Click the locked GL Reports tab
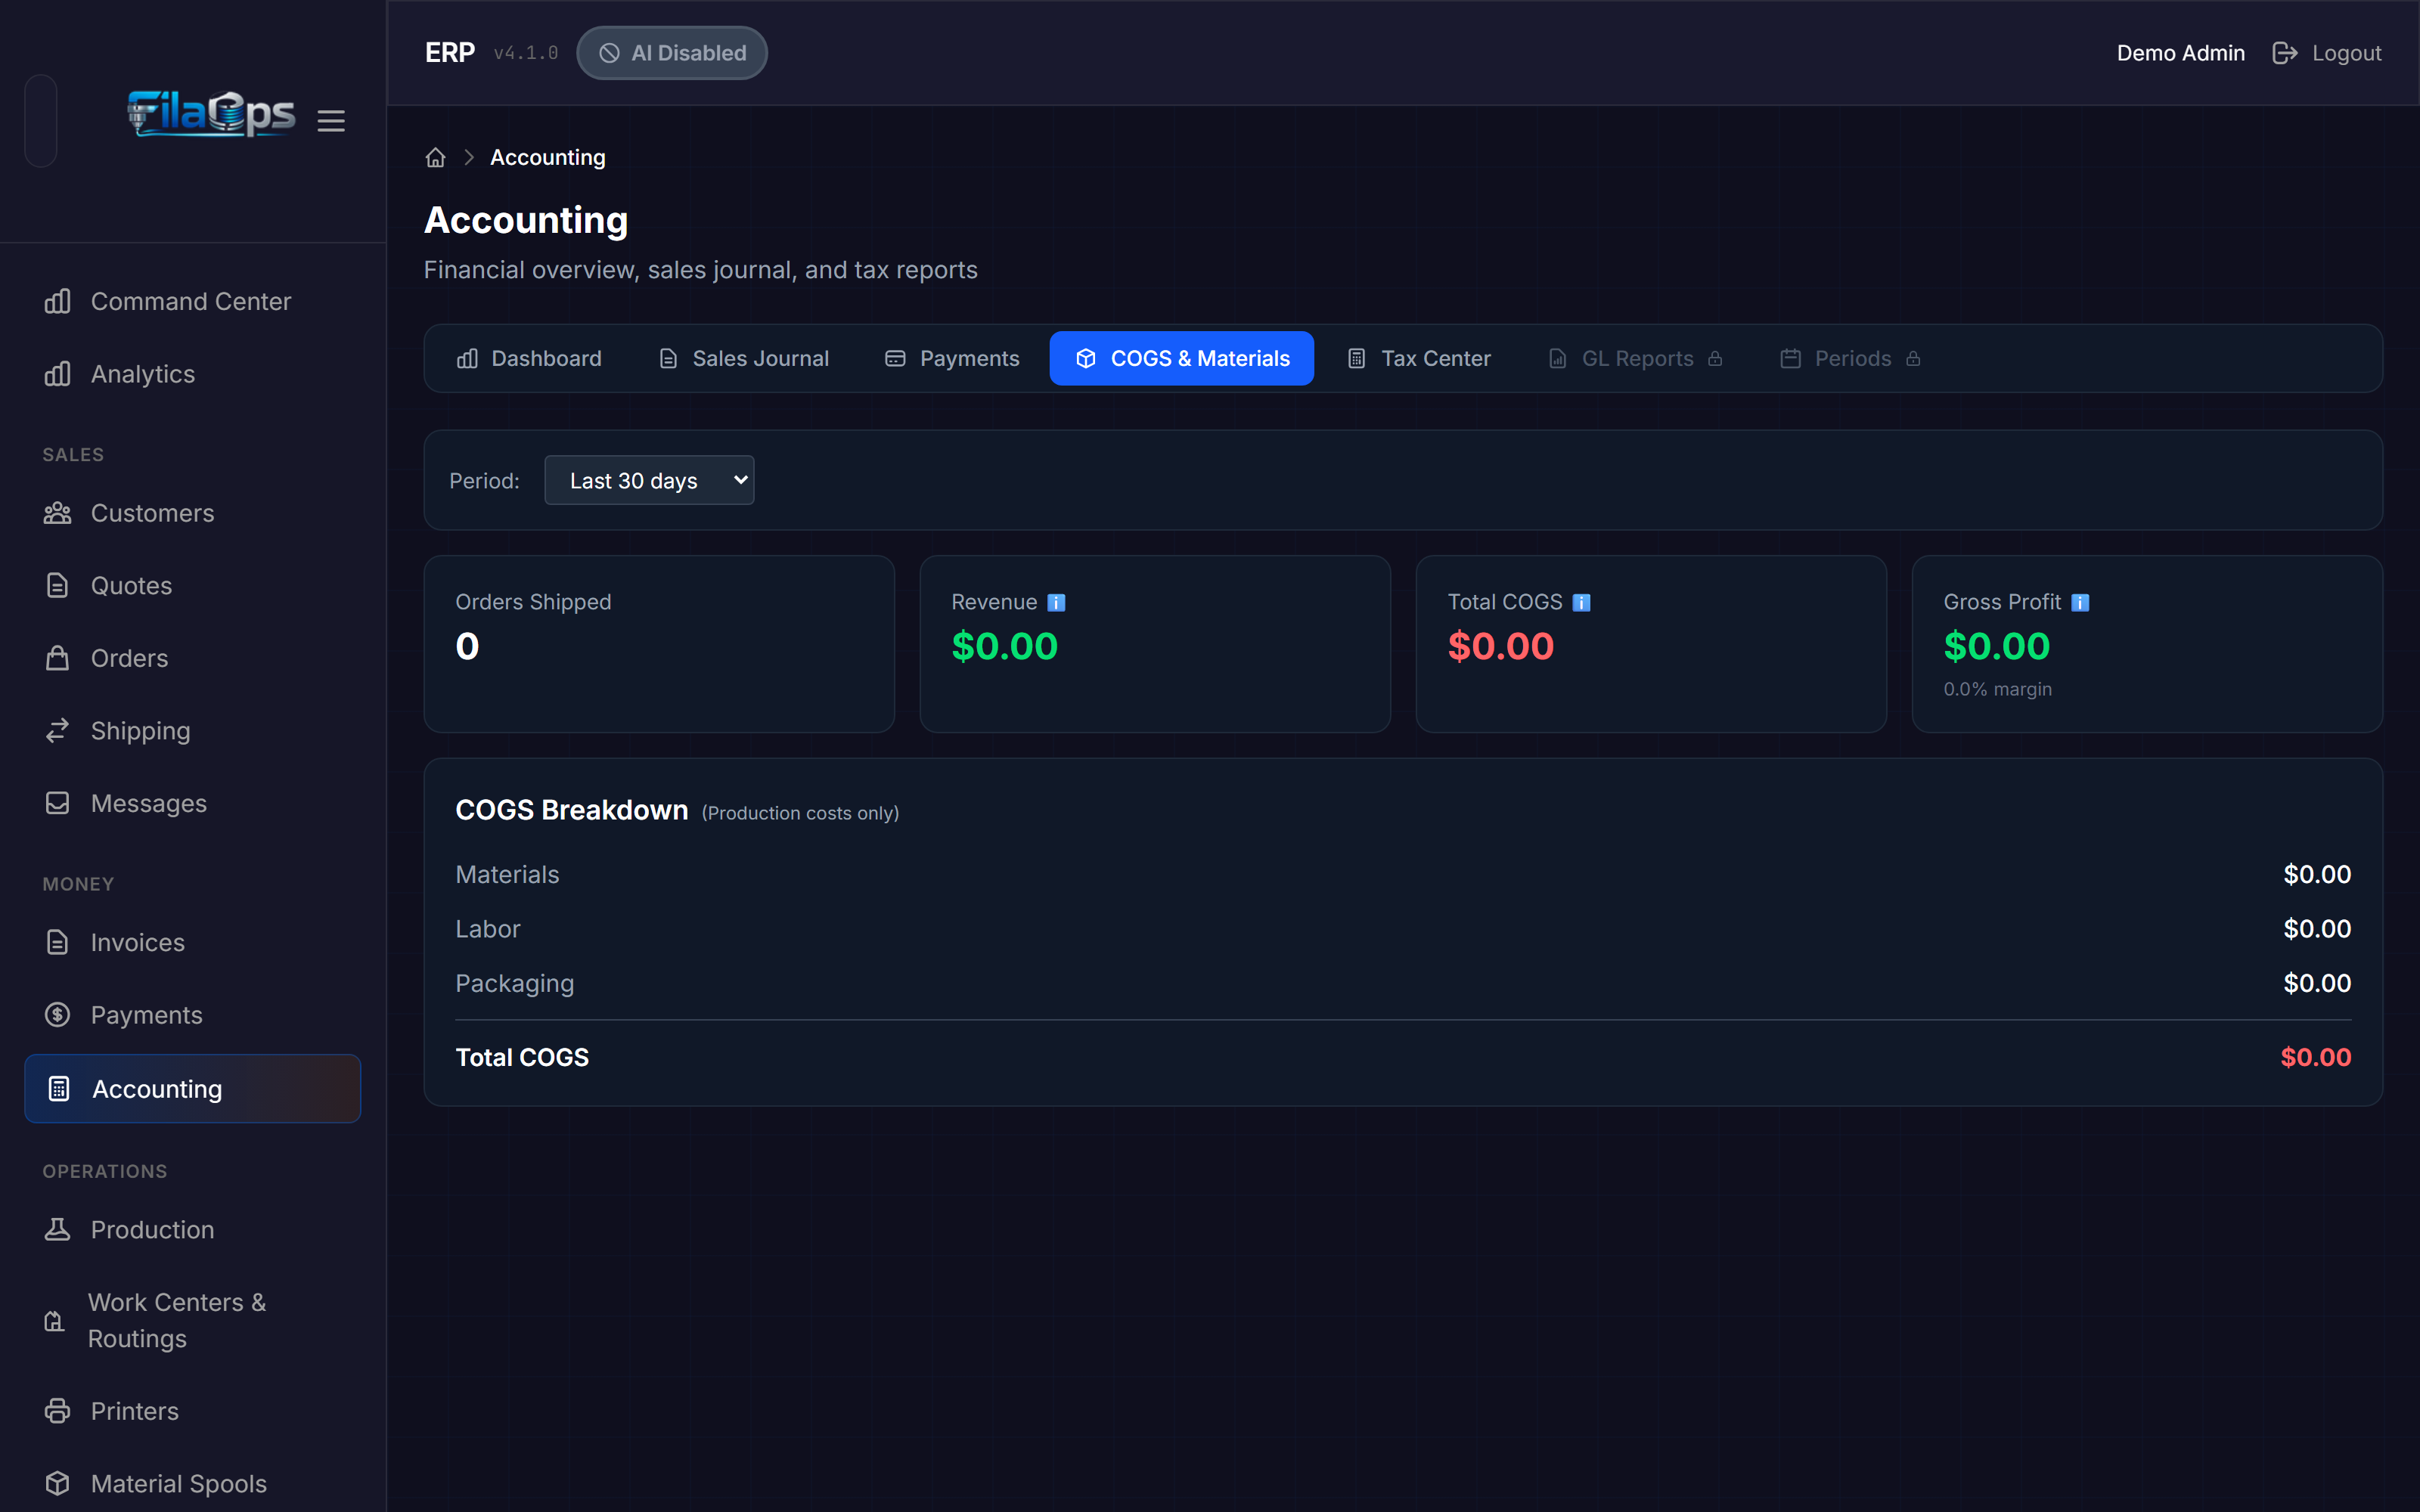This screenshot has width=2420, height=1512. 1635,358
